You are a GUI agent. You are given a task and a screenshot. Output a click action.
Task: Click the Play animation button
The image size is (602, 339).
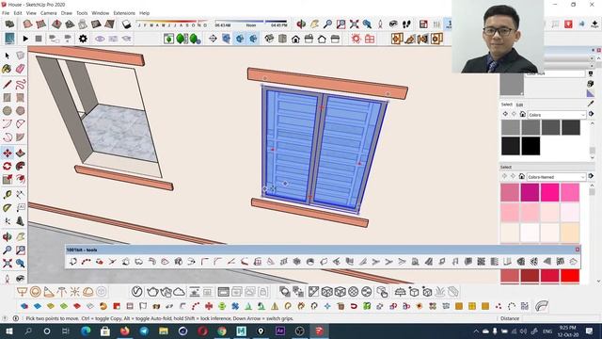tap(25, 39)
